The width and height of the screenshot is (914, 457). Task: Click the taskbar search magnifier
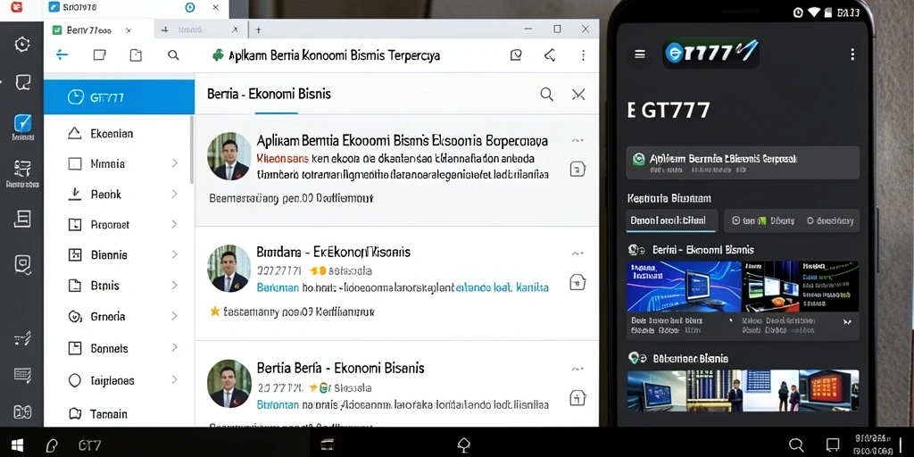point(795,445)
